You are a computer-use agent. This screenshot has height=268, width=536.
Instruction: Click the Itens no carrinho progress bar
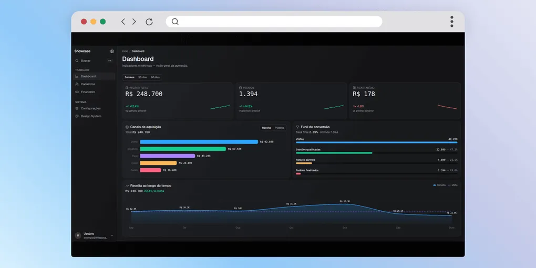[376, 163]
